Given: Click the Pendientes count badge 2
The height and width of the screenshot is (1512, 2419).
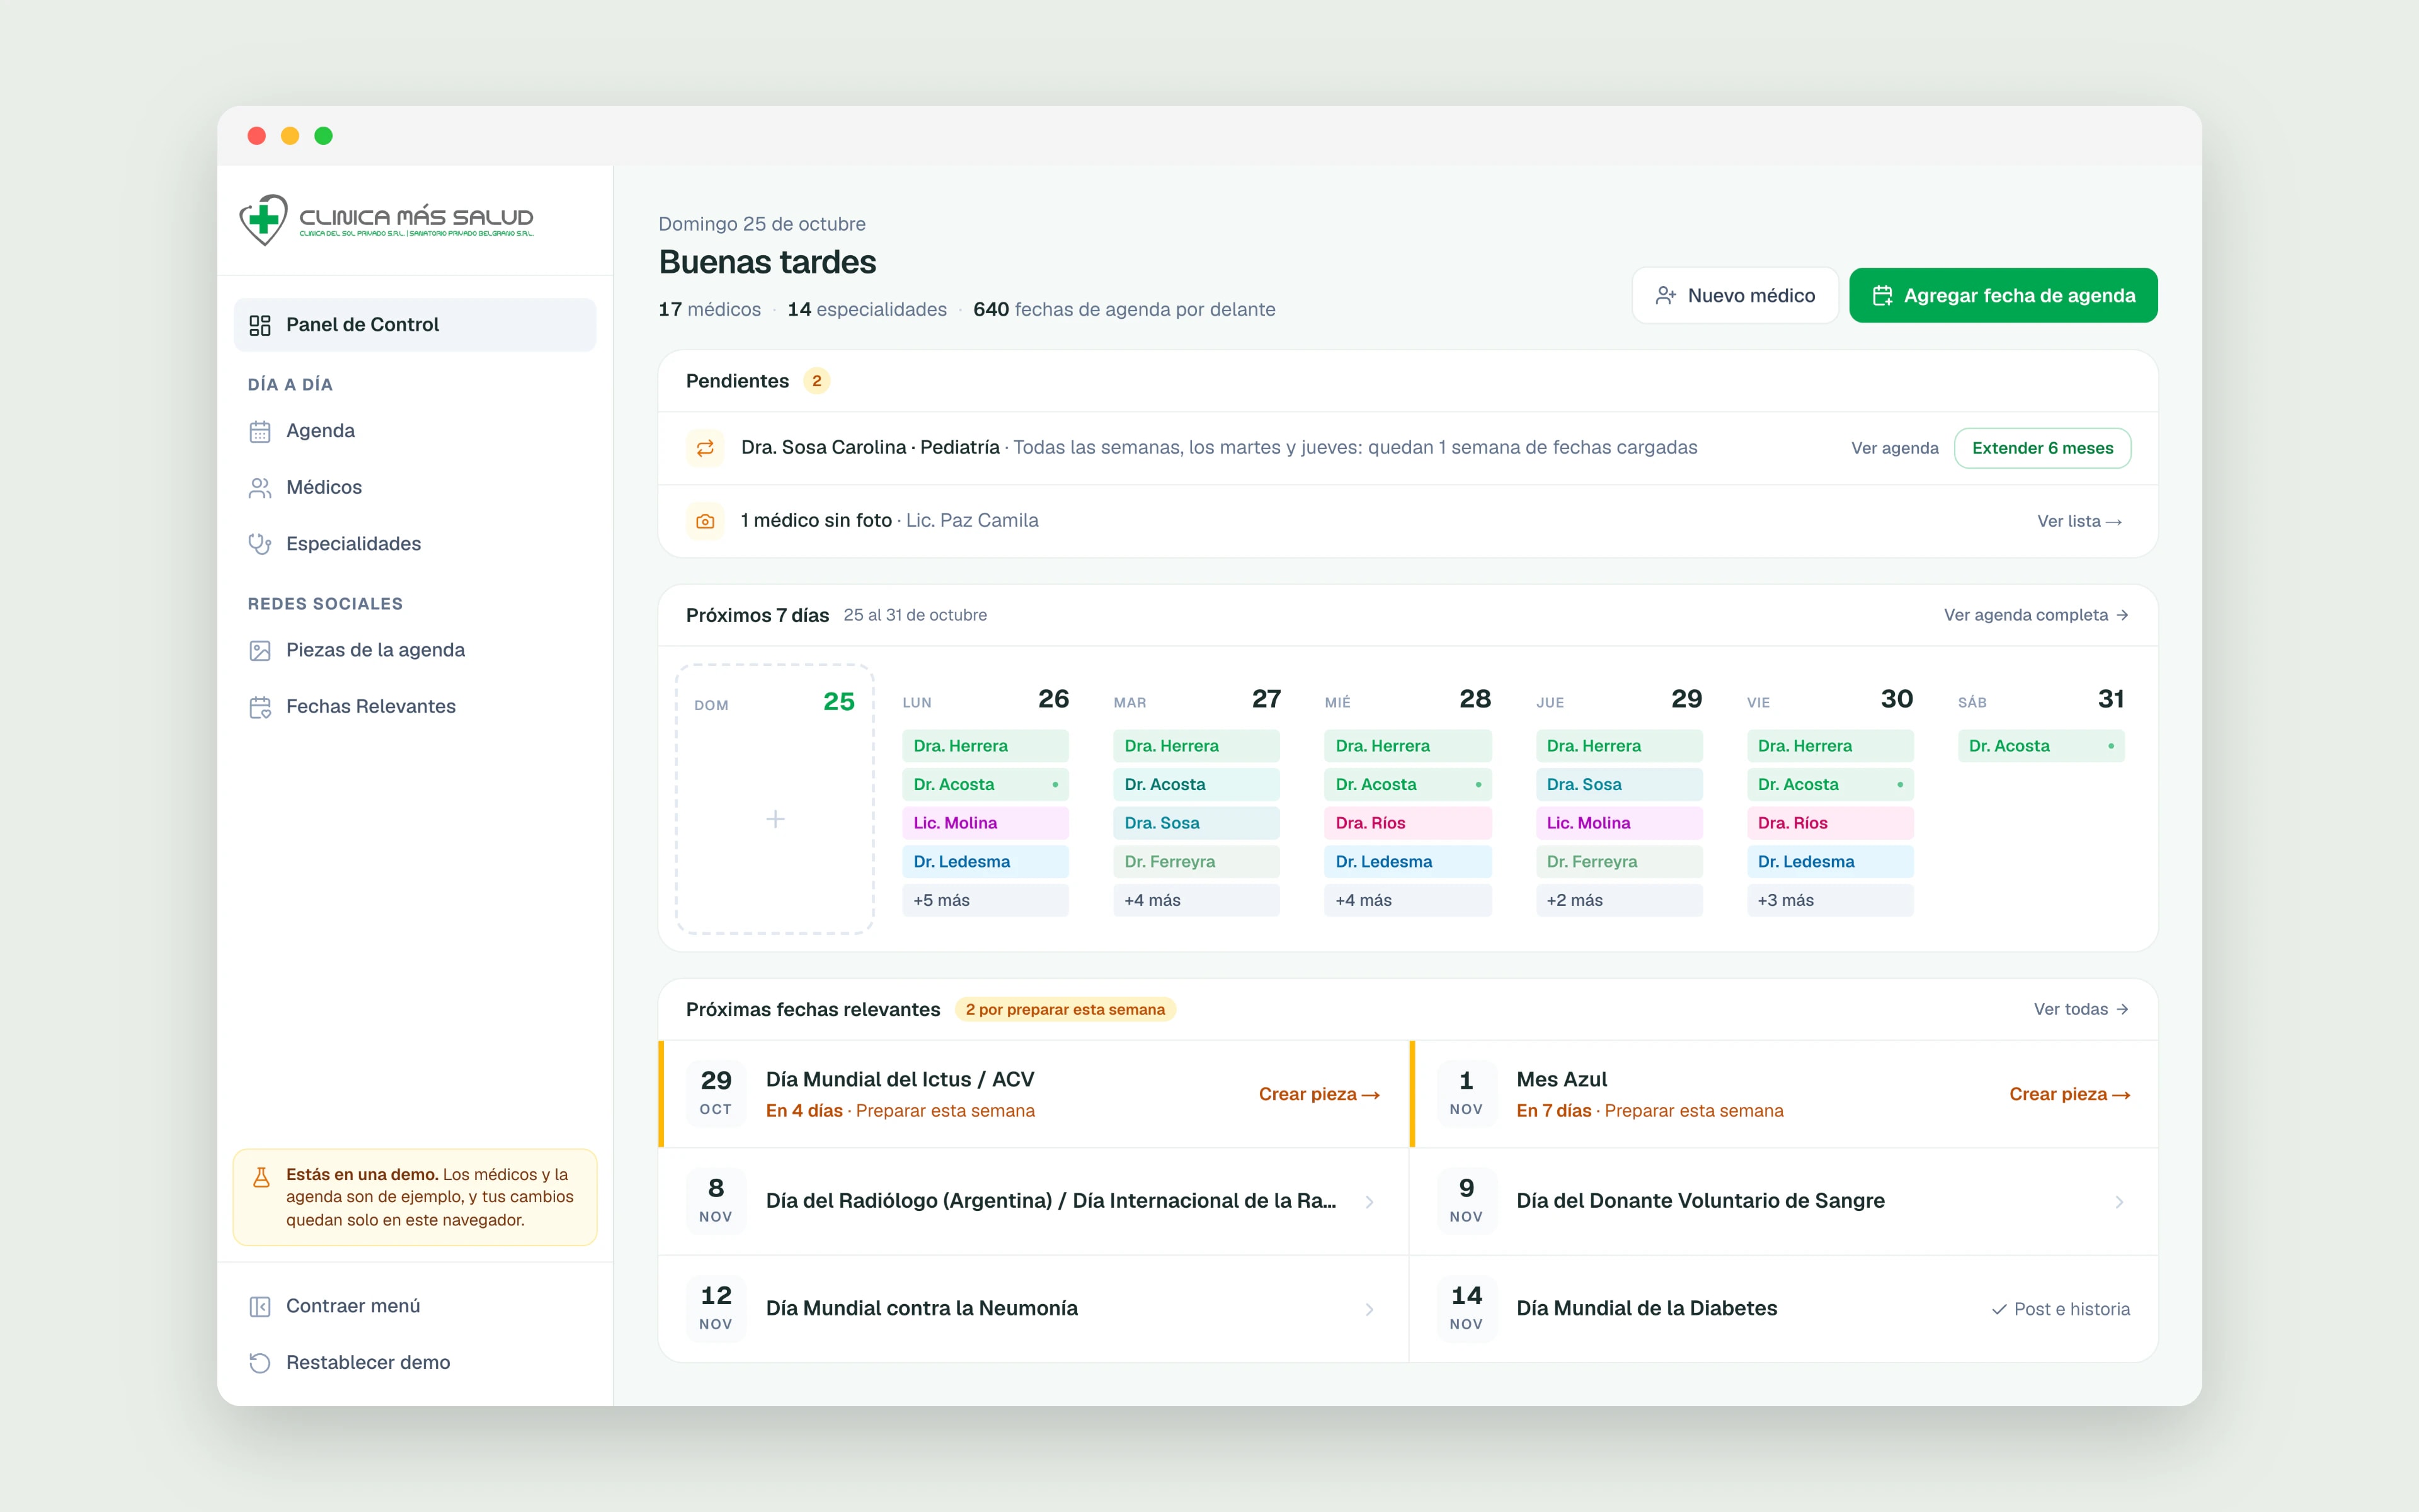Looking at the screenshot, I should 816,381.
